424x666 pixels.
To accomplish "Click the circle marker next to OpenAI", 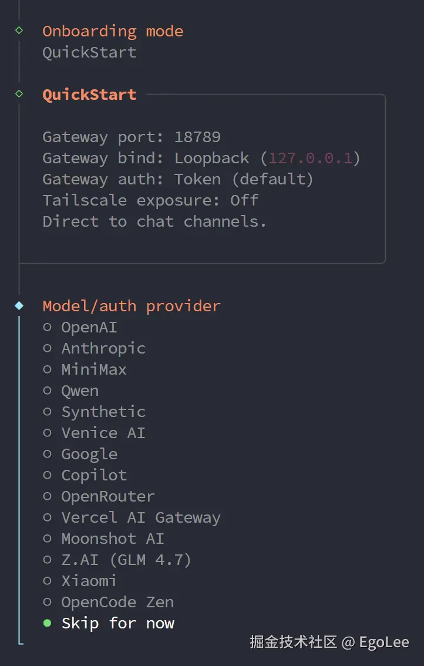I will [47, 327].
